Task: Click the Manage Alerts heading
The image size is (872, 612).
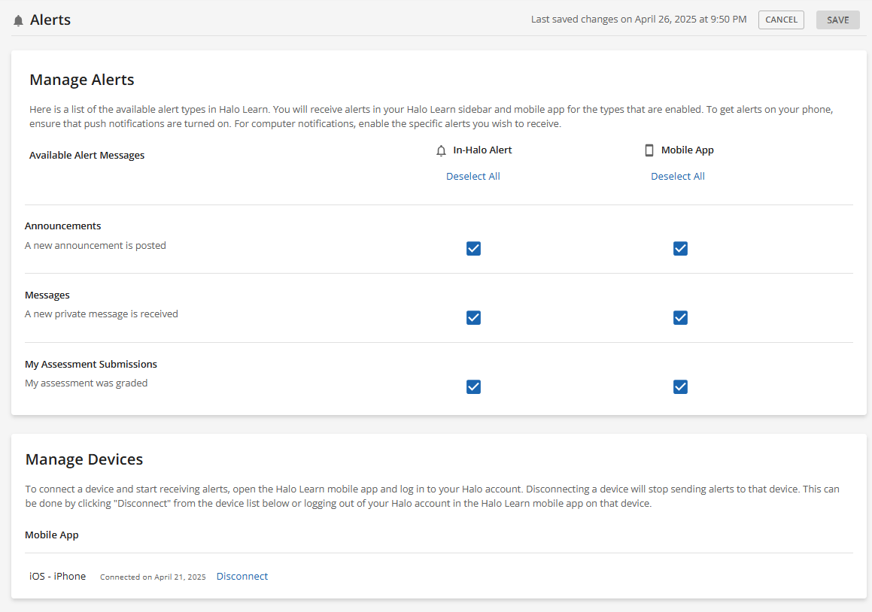Action: point(82,80)
